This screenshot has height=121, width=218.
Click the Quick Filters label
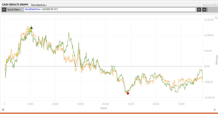(x=13, y=10)
